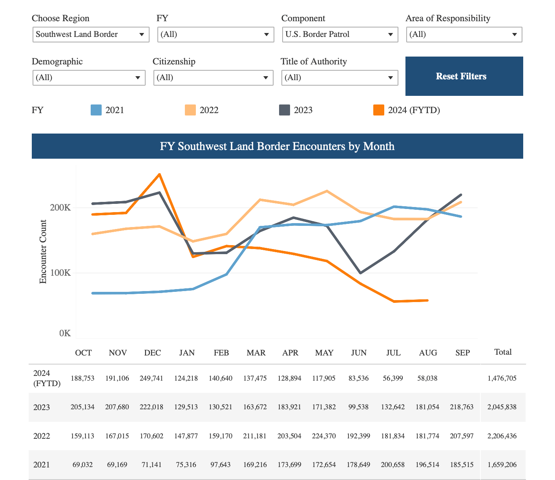Click the JUL column header
The width and height of the screenshot is (555, 480).
(x=394, y=353)
